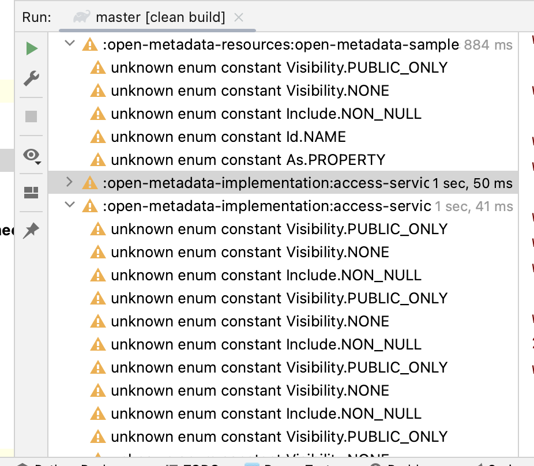Rerun the master clean build

31,48
